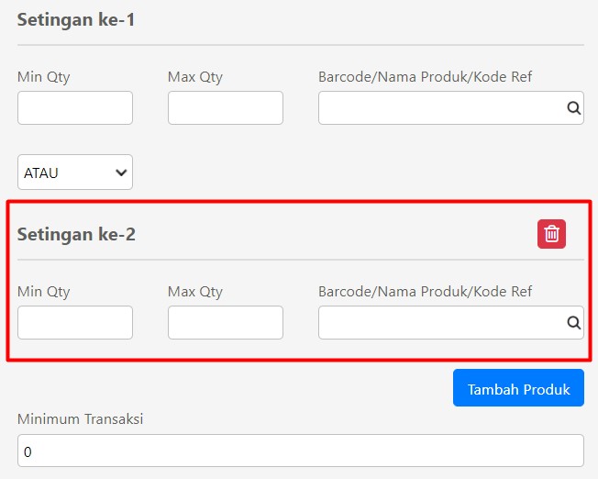Delete Setingan ke-2 with the red trash icon
Viewport: 598px width, 479px height.
pyautogui.click(x=551, y=234)
